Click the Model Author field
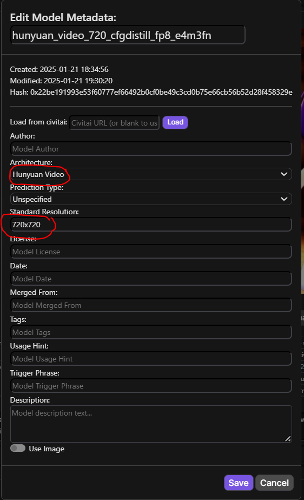This screenshot has width=304, height=500. [151, 149]
